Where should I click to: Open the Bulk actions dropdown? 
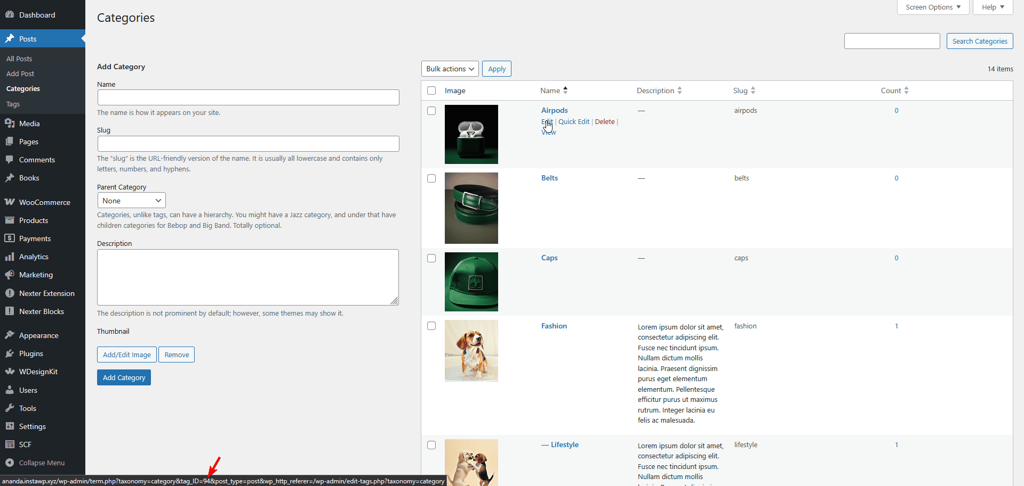click(x=450, y=68)
